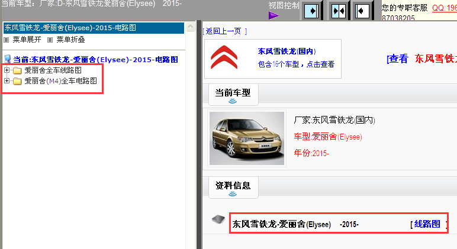Image resolution: width=457 pixels, height=249 pixels.
Task: Click 菜单折叠 to collapse all menus
Action: 70,40
